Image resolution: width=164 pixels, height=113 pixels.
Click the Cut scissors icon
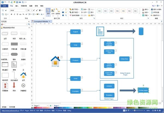click(3, 10)
